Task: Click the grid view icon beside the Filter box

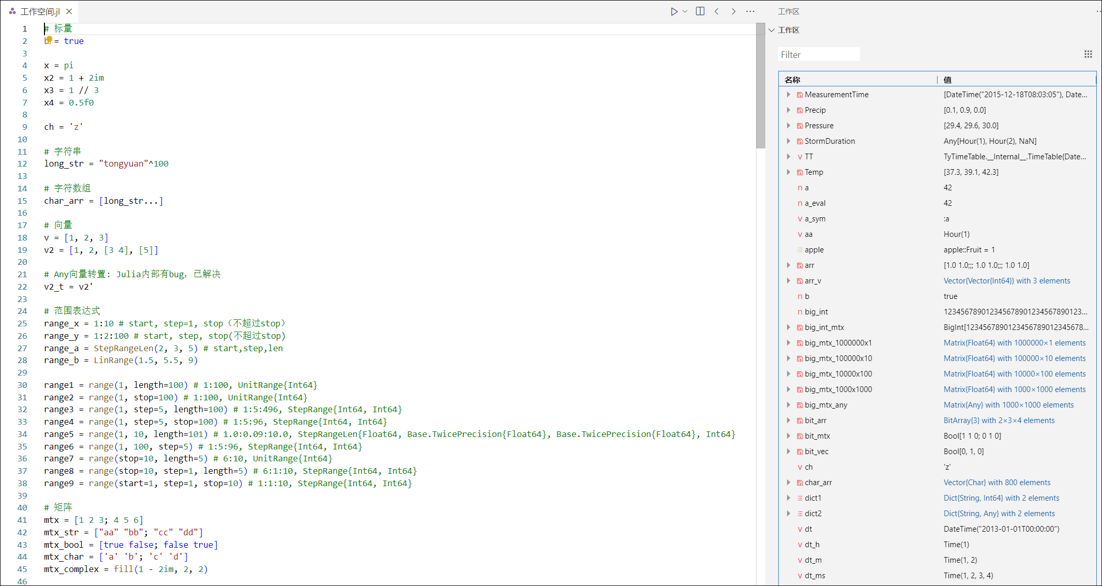Action: pyautogui.click(x=1088, y=54)
